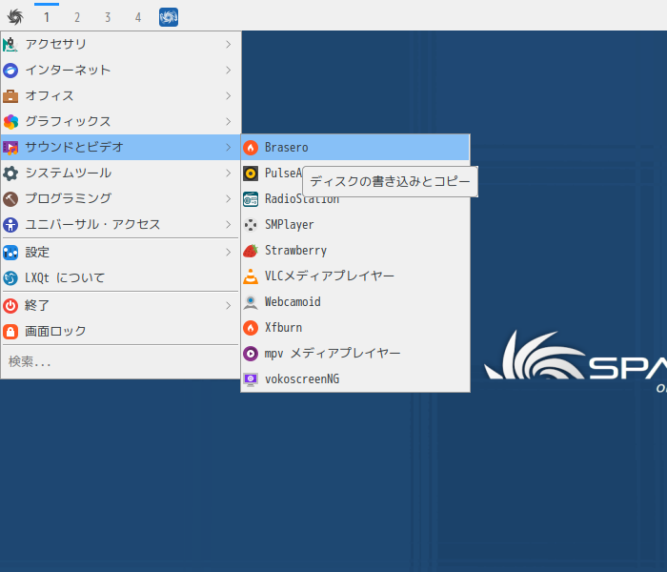The height and width of the screenshot is (572, 667).
Task: Expand the オフィス submenu arrow
Action: coord(229,95)
